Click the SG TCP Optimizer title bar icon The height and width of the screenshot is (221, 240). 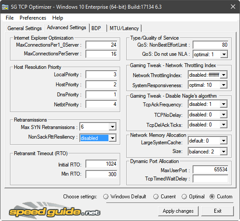5,7
